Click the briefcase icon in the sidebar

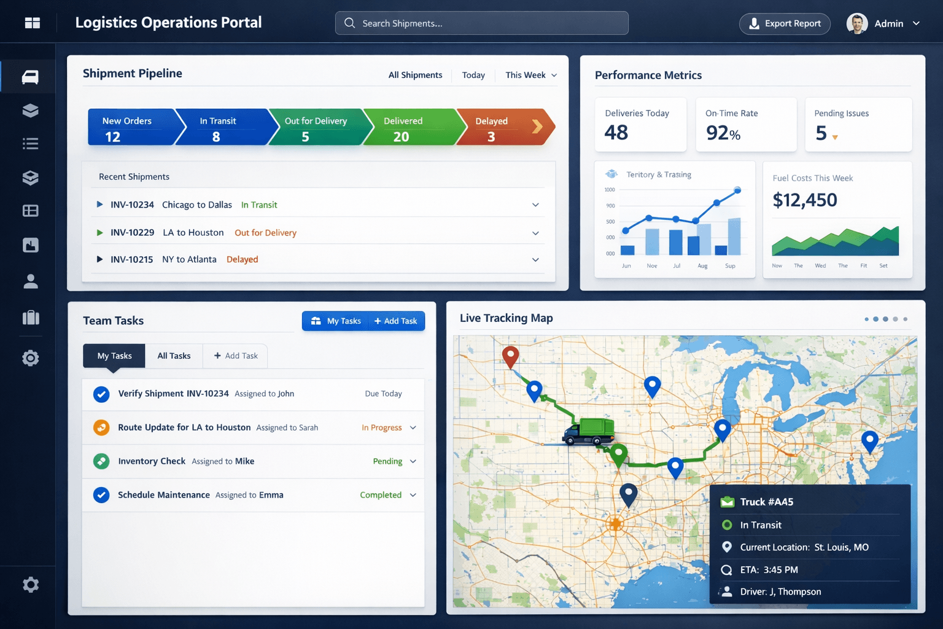(30, 318)
